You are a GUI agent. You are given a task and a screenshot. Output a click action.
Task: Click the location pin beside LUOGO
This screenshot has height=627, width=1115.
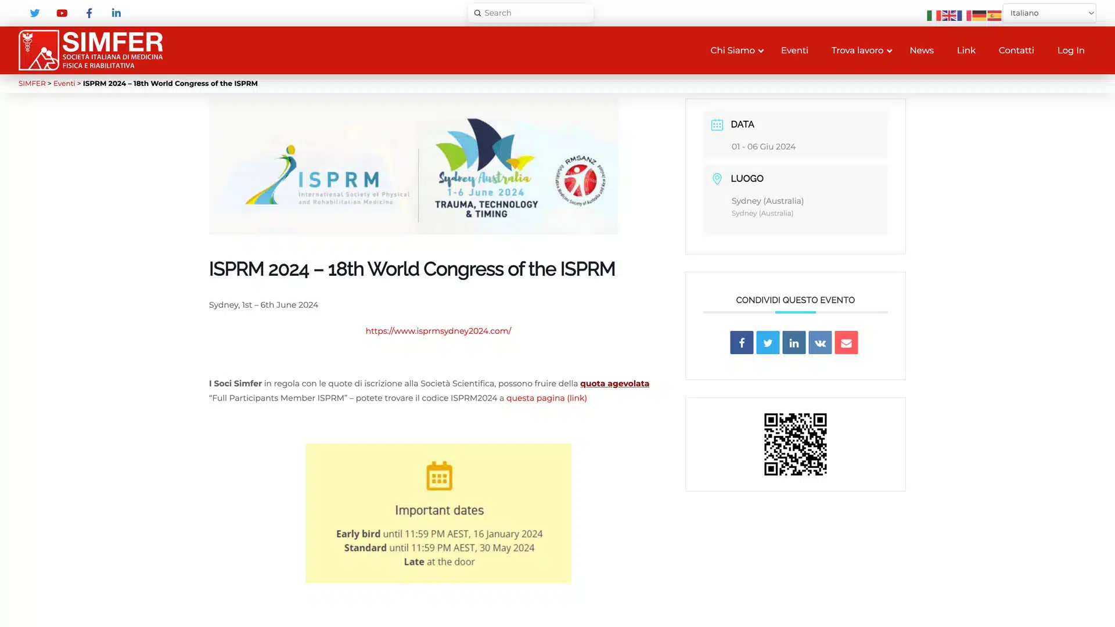click(717, 179)
